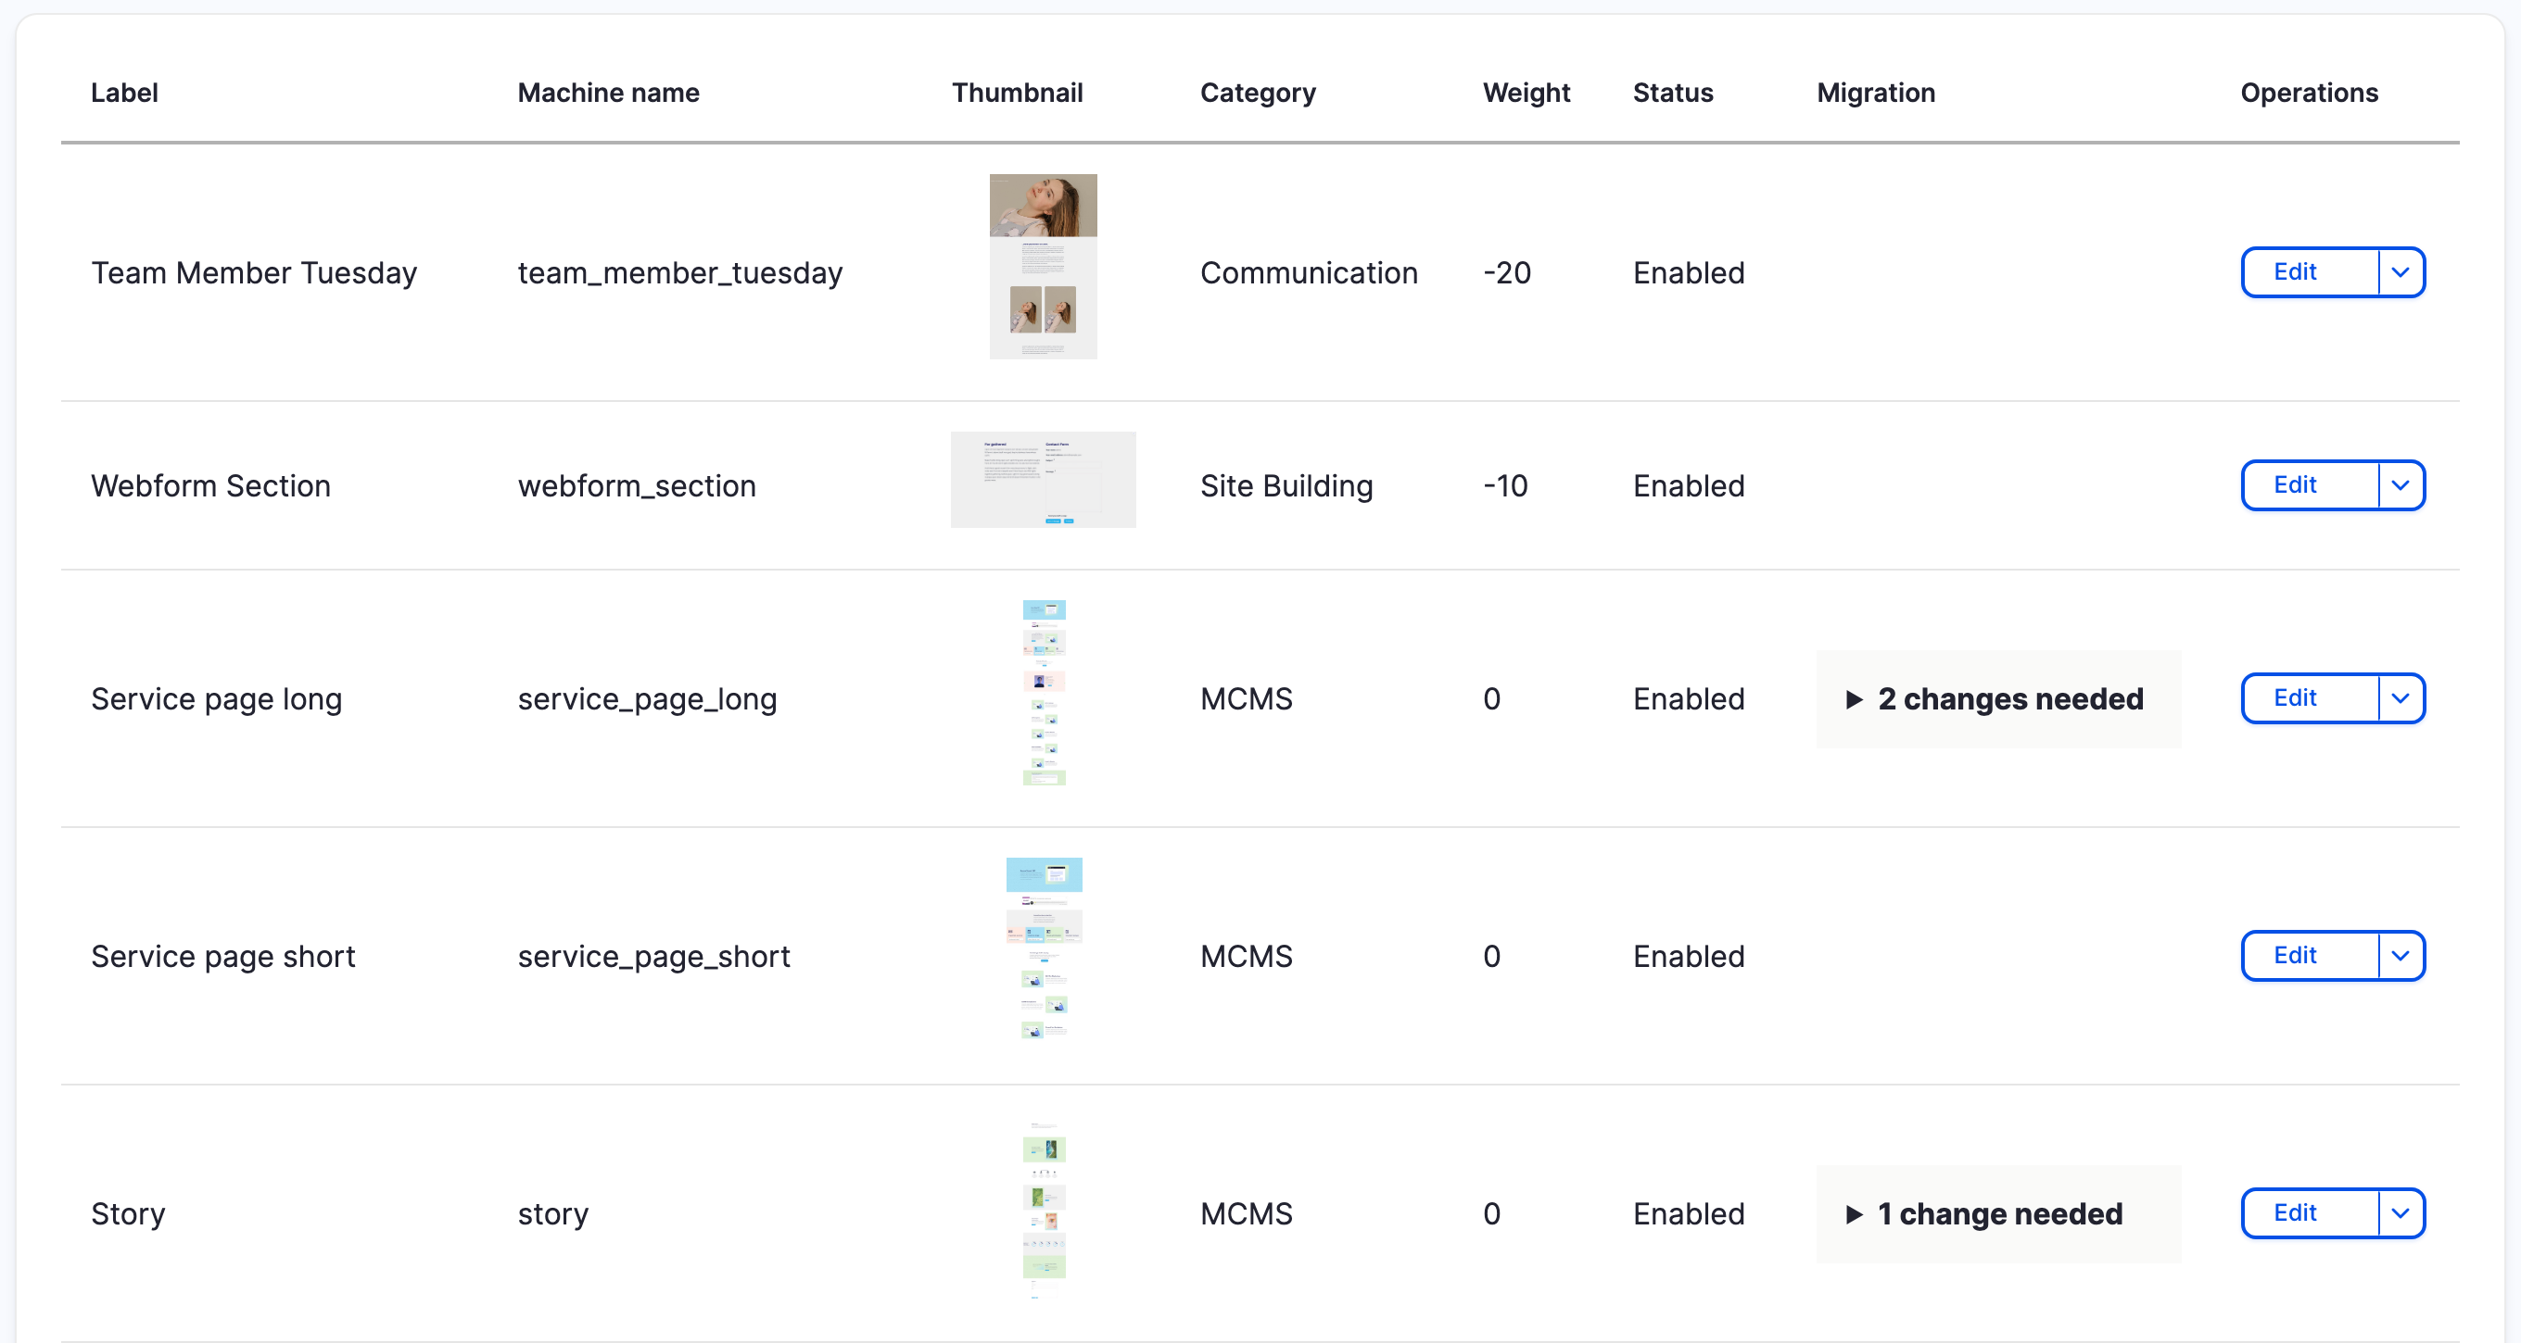The image size is (2521, 1343).
Task: Click Story template thumbnail
Action: click(x=1045, y=1209)
